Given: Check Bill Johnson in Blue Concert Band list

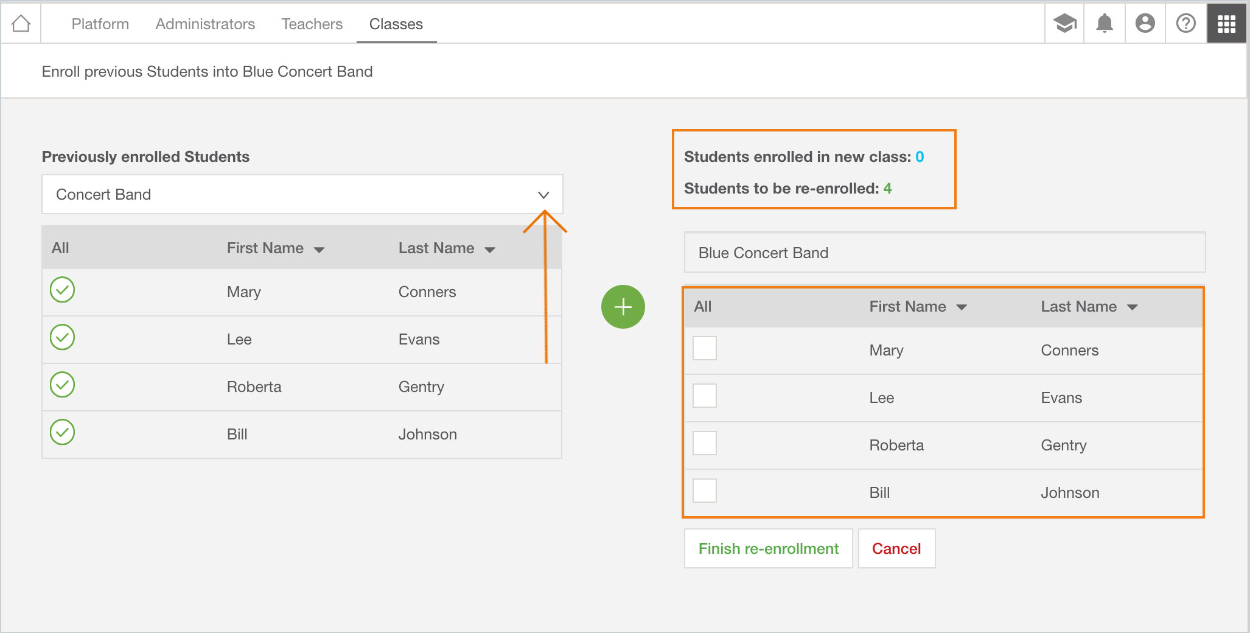Looking at the screenshot, I should (705, 491).
